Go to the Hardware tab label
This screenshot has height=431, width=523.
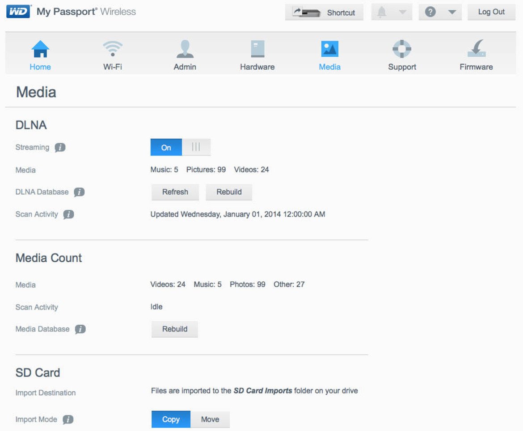point(257,67)
